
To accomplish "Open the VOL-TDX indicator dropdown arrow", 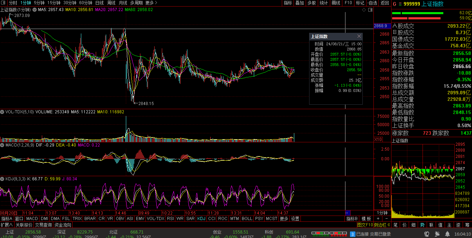I will click(x=2, y=112).
